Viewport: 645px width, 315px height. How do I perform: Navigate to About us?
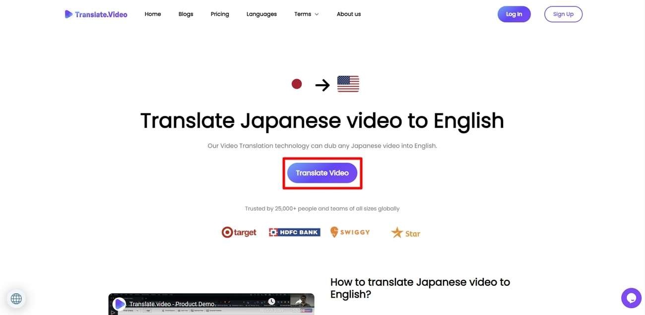[x=349, y=14]
